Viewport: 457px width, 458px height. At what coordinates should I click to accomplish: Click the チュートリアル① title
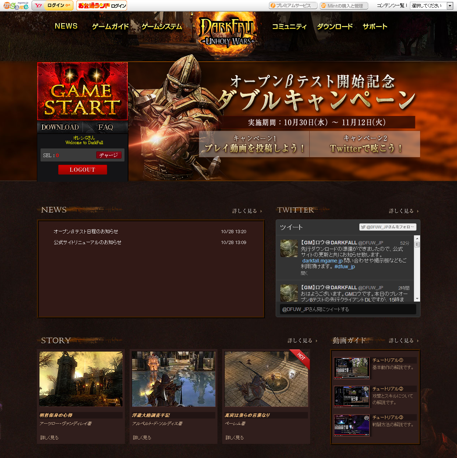pyautogui.click(x=388, y=360)
